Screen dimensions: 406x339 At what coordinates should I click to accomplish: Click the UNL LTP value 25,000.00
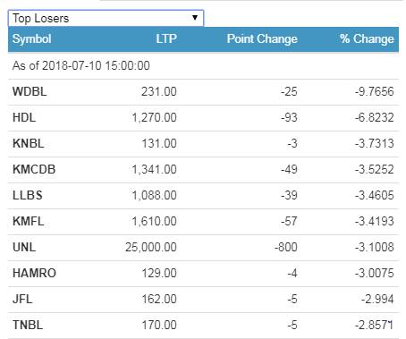(151, 247)
